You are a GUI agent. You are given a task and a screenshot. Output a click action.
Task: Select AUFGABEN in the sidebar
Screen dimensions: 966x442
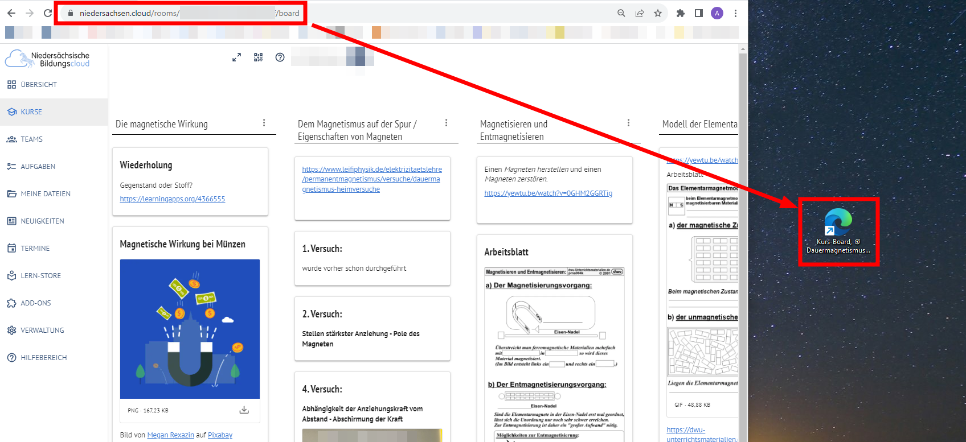click(38, 167)
